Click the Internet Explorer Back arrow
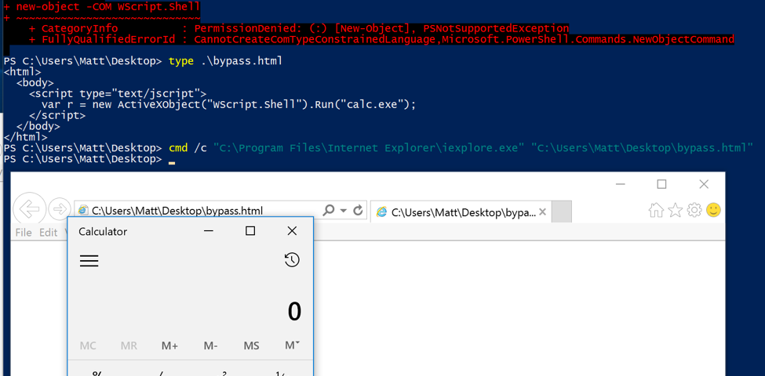Screen dimensions: 765x376 (x=29, y=209)
